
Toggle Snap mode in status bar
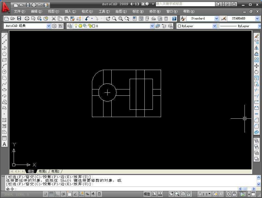click(45, 194)
